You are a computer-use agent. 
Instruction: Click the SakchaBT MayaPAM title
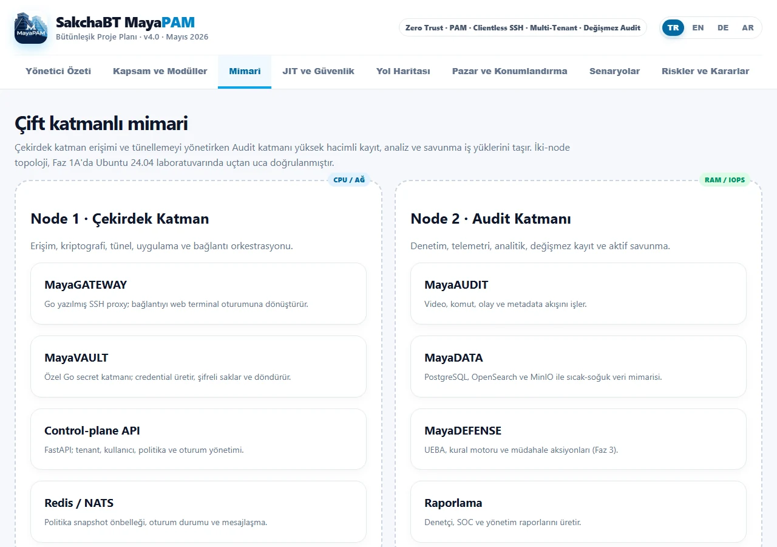pyautogui.click(x=125, y=23)
